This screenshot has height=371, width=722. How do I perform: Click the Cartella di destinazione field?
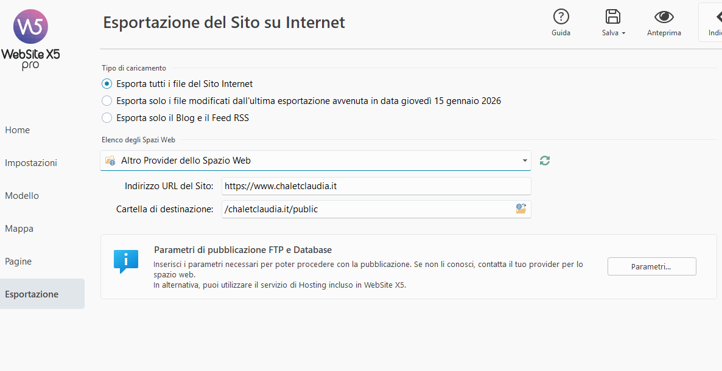pyautogui.click(x=365, y=209)
